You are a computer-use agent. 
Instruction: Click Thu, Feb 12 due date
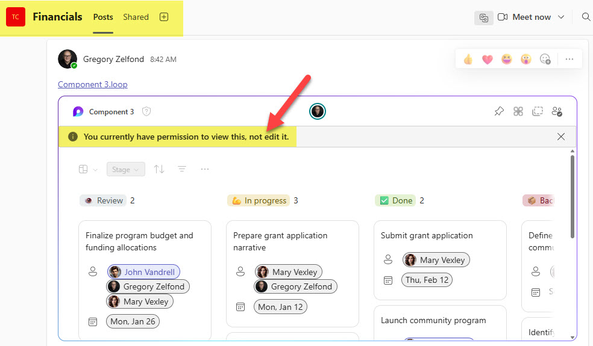[427, 280]
